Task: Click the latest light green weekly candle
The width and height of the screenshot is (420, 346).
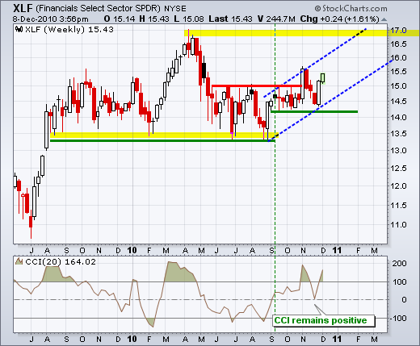Action: coord(322,77)
